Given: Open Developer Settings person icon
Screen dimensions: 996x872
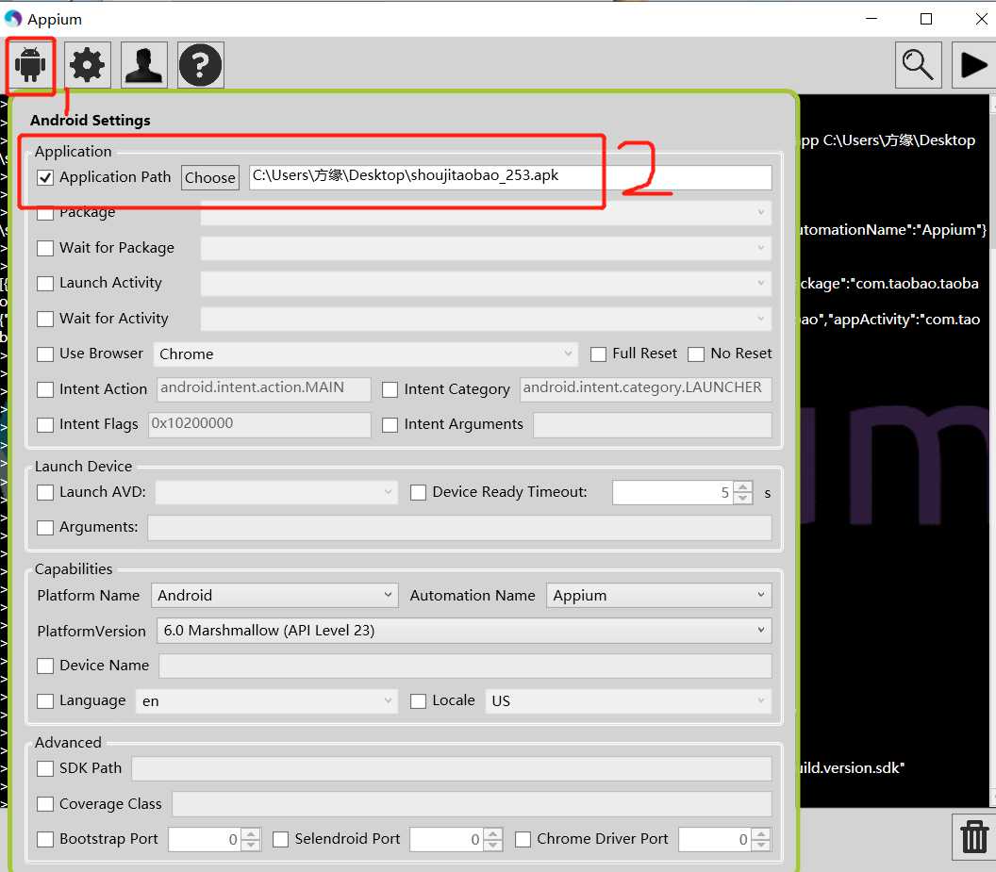Looking at the screenshot, I should pos(144,65).
